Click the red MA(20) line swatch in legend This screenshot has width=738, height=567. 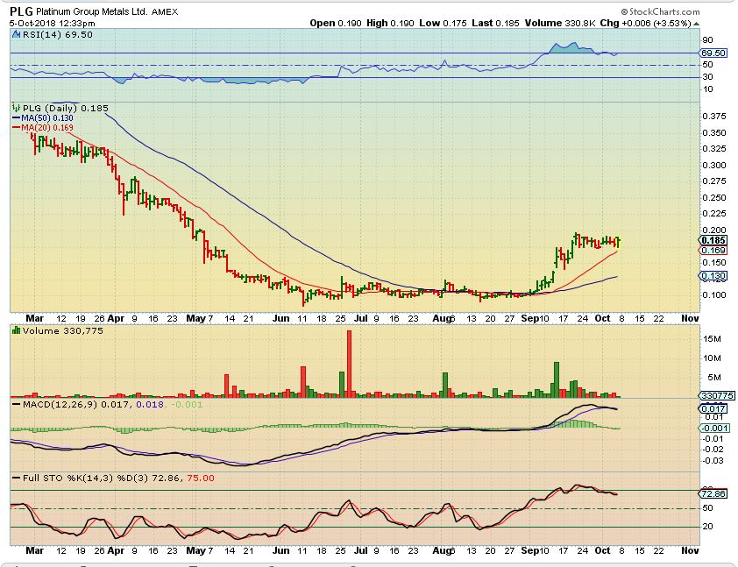coord(17,128)
